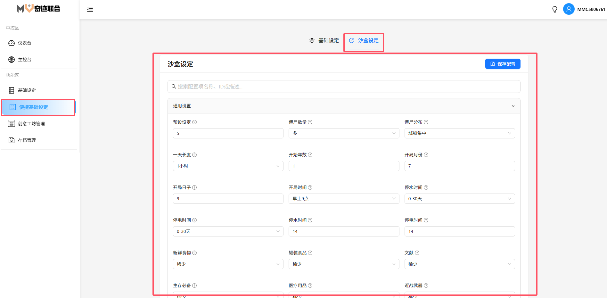
Task: Open the 僵尸数量 dropdown
Action: (344, 133)
